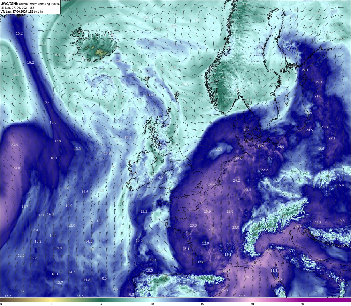Click the 14.6 value on the map

point(85,192)
